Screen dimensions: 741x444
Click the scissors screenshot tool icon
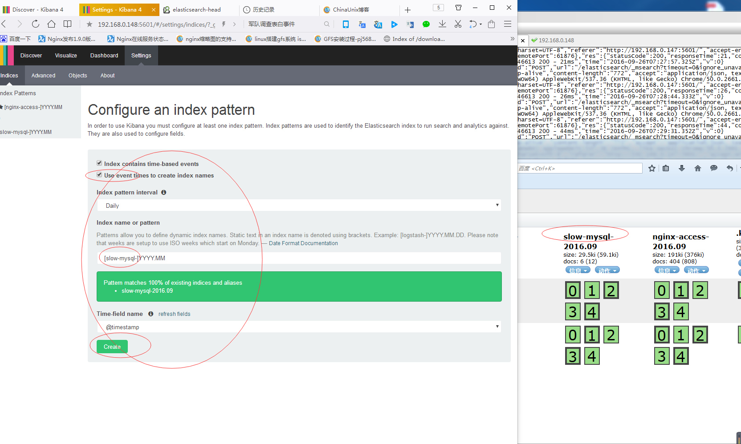(x=458, y=24)
